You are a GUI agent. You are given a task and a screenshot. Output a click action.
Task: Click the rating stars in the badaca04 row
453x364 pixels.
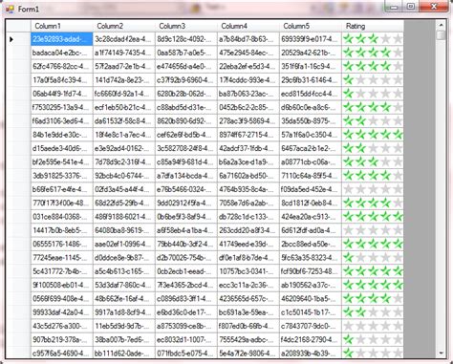pyautogui.click(x=373, y=53)
